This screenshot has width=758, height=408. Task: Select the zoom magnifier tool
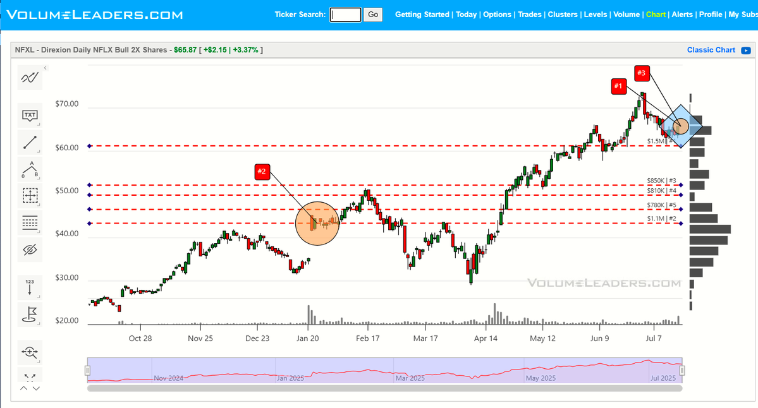pos(30,352)
